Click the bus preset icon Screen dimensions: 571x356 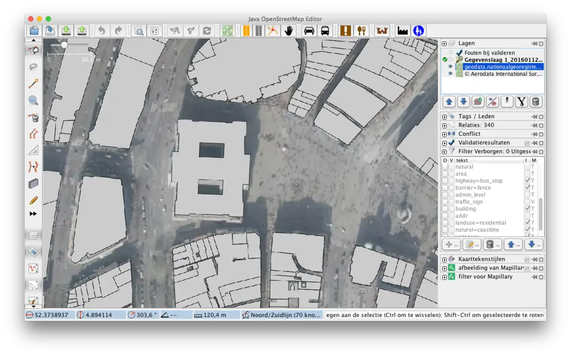[325, 31]
